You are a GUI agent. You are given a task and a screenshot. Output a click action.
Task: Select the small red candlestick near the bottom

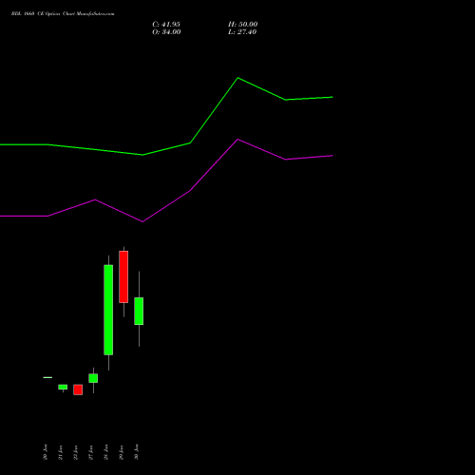78,389
